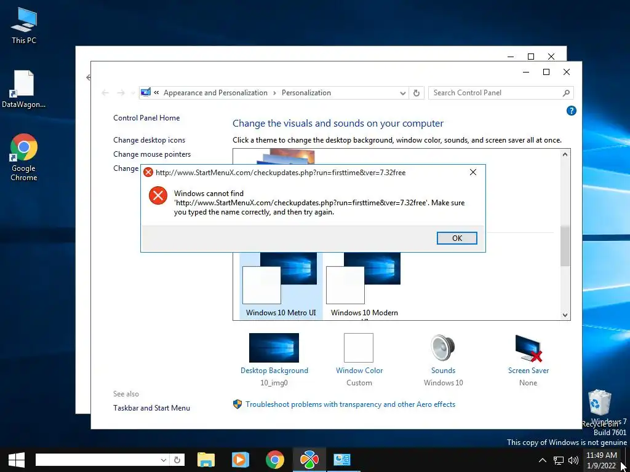
Task: Open the network tray icon
Action: click(x=559, y=460)
